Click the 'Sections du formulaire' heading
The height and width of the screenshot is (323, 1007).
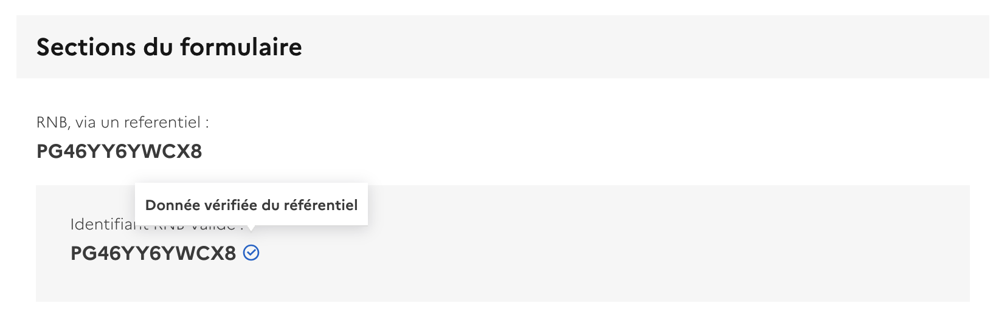[169, 47]
